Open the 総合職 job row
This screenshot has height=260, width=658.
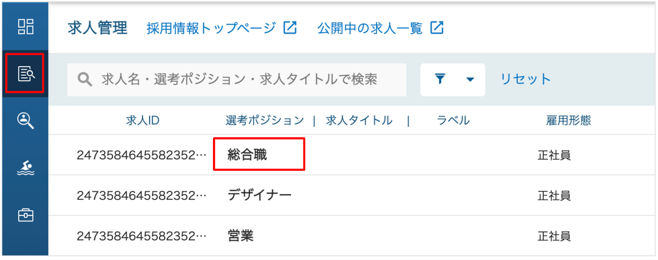coord(352,155)
